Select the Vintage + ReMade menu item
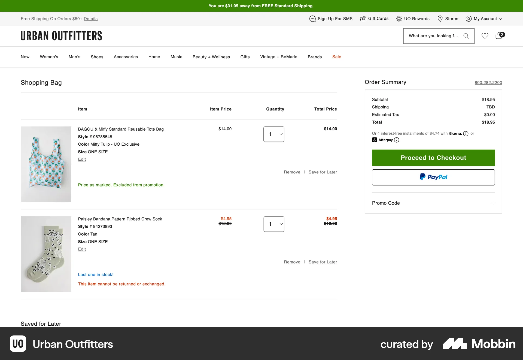Viewport: 523px width, 360px height. (x=278, y=57)
